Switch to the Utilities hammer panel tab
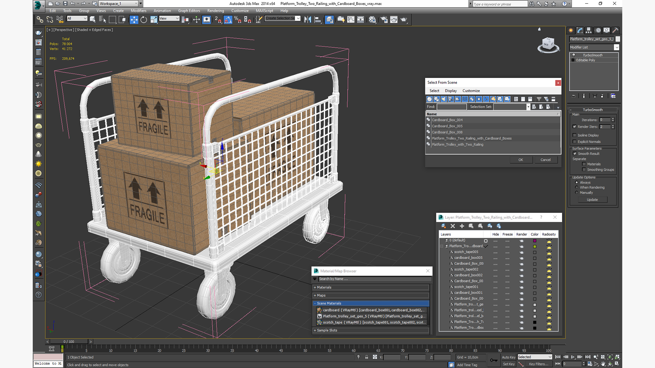 click(x=615, y=30)
